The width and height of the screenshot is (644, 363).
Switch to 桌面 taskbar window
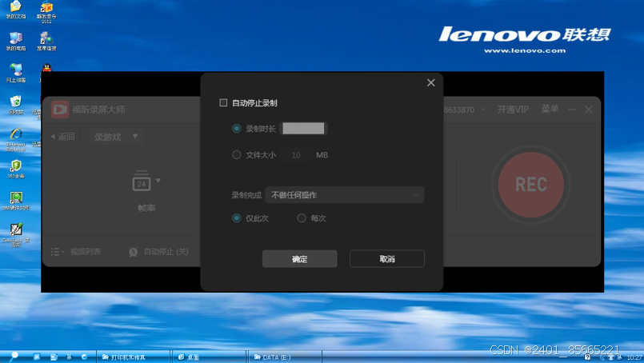click(210, 357)
